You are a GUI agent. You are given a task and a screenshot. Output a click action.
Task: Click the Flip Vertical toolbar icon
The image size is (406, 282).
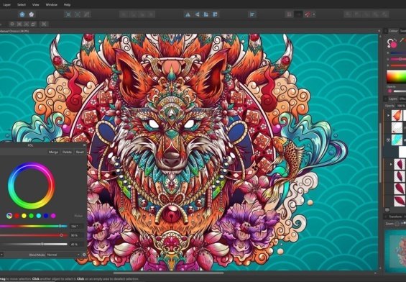click(197, 14)
